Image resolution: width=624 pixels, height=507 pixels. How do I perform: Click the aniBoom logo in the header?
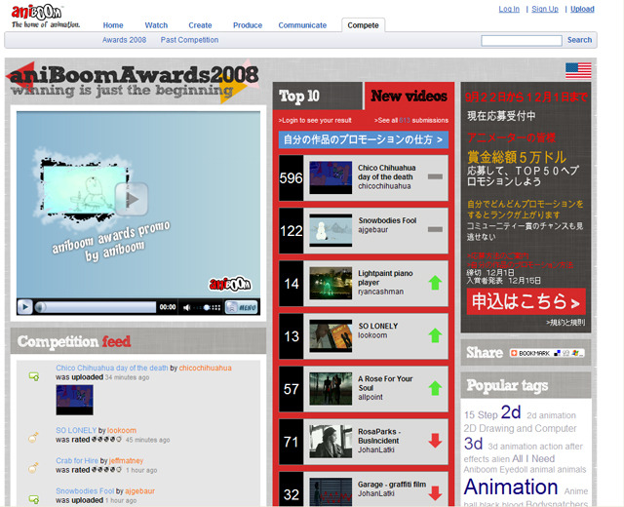click(x=37, y=13)
